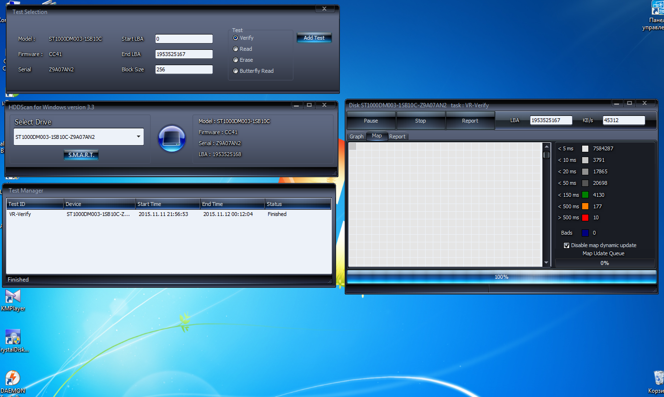Click end time 2015.11.12 00:12:04 cell

point(228,214)
